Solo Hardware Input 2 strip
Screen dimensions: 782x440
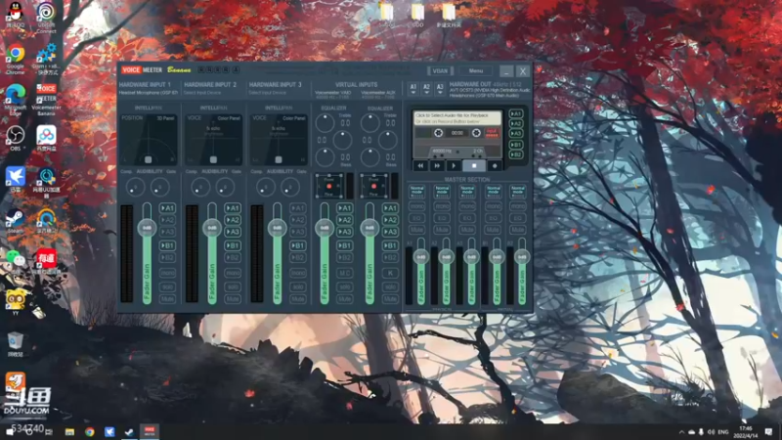(x=233, y=286)
